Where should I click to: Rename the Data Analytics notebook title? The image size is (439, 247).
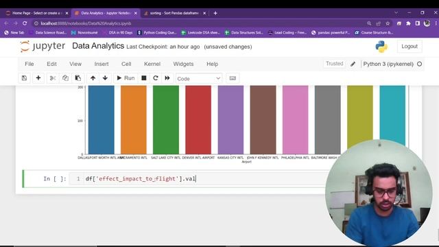(x=98, y=46)
